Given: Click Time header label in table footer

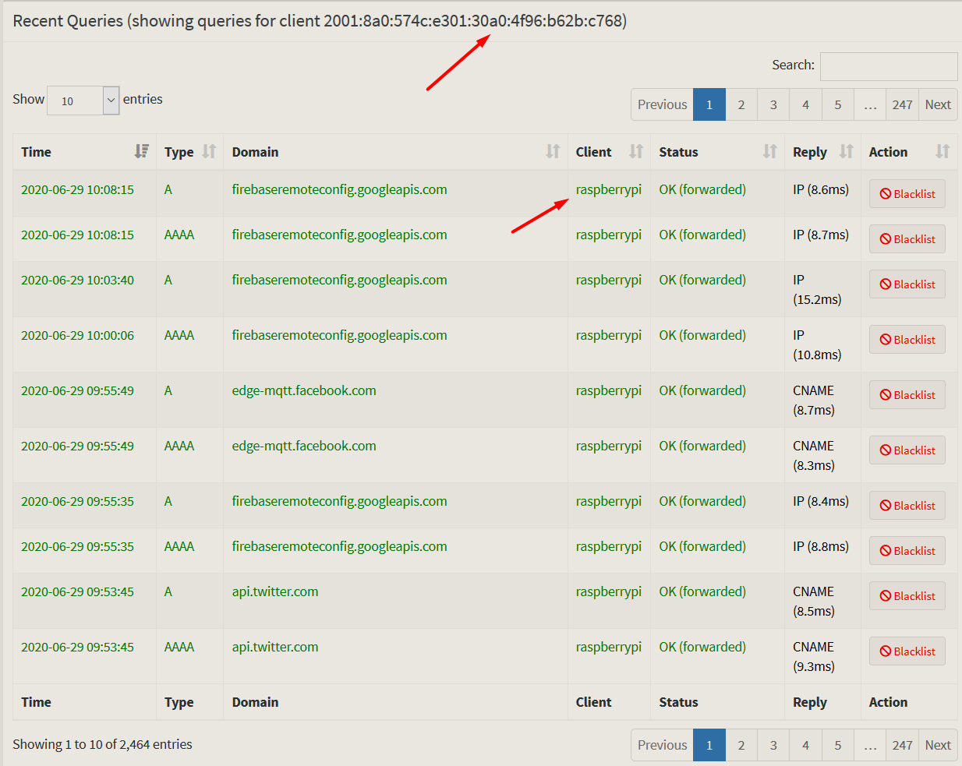Looking at the screenshot, I should 36,702.
